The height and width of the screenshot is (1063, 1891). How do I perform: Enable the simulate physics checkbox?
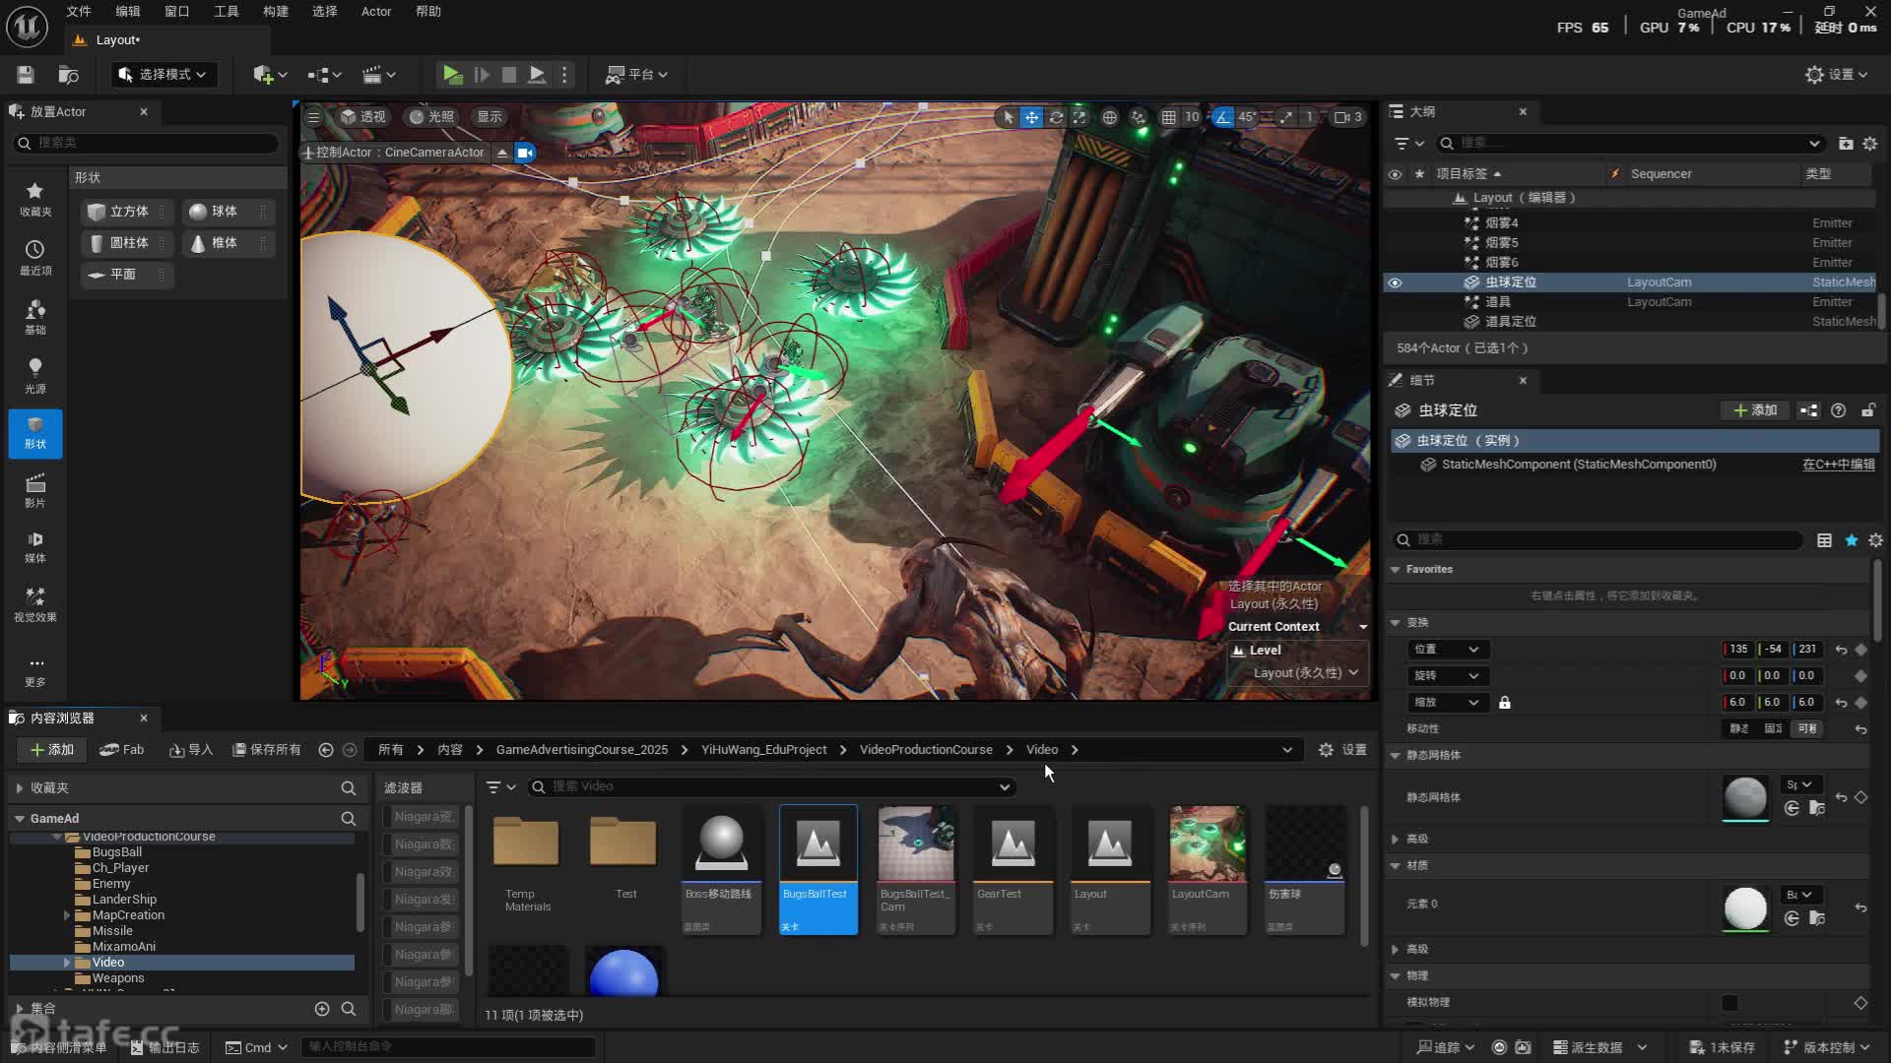(x=1729, y=1002)
